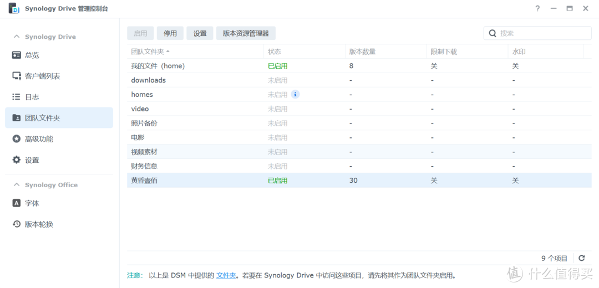
Task: Click the 设置 gear icon in sidebar
Action: [17, 160]
